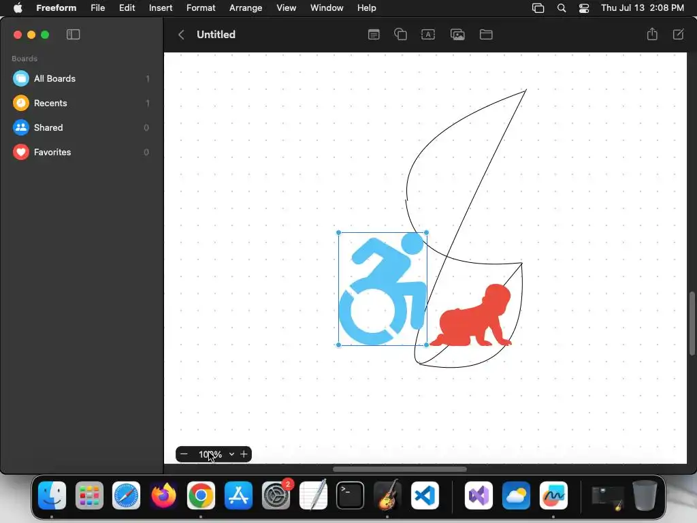Select the blue wheelchair accessibility shape
Image resolution: width=697 pixels, height=523 pixels.
pos(383,289)
